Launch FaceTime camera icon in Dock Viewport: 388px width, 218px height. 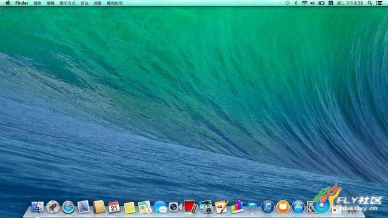click(x=175, y=207)
